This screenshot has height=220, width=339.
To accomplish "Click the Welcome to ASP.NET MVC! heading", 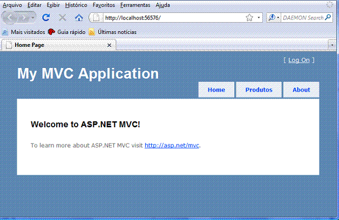I will click(x=85, y=125).
